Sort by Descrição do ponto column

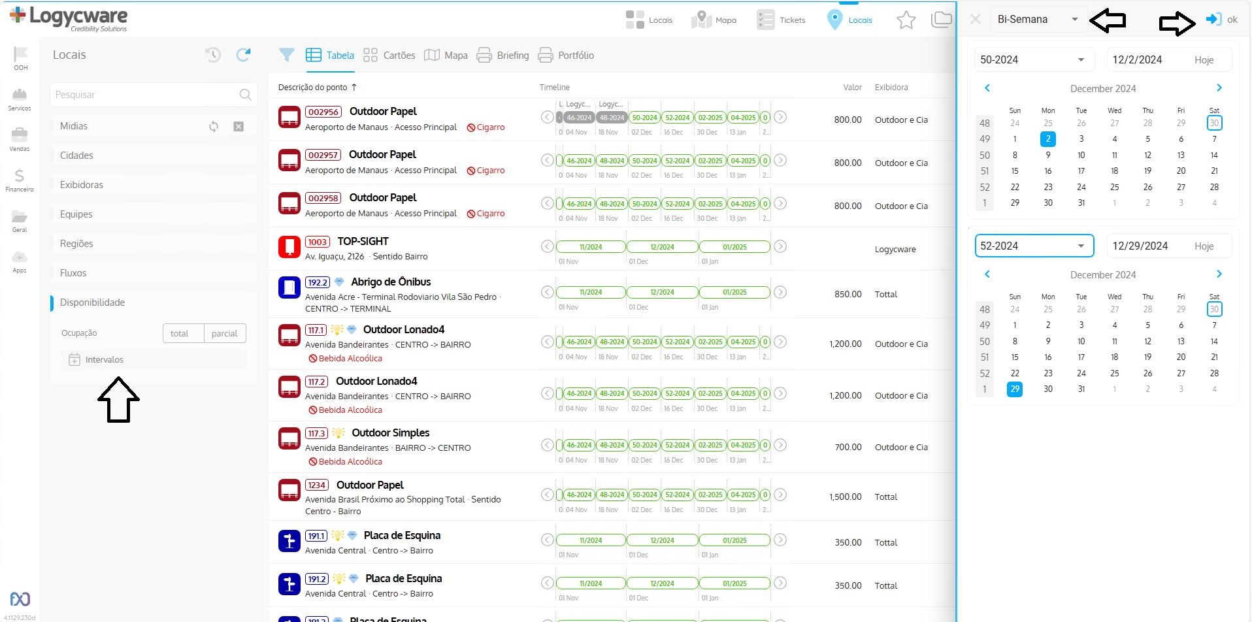click(317, 87)
